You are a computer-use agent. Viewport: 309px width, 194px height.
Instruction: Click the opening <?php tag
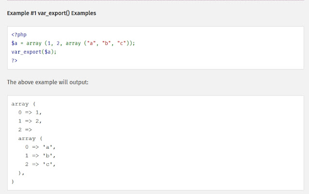tap(18, 35)
